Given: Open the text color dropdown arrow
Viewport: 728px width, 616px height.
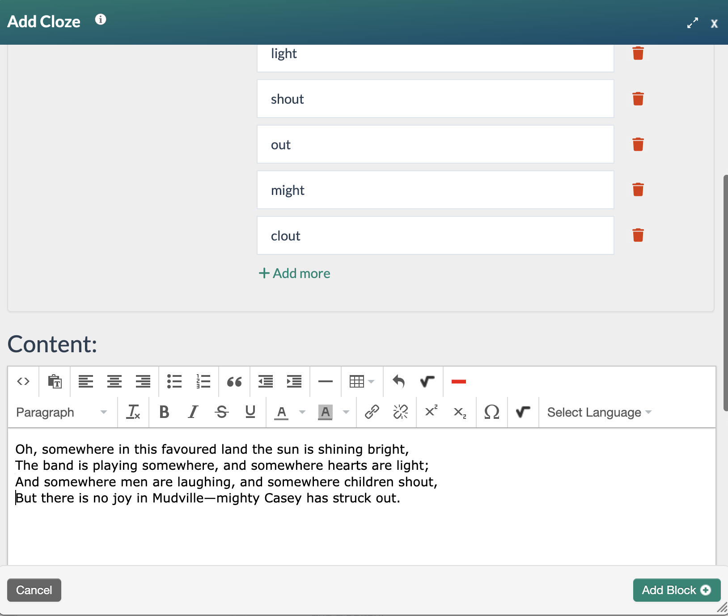Looking at the screenshot, I should (302, 412).
